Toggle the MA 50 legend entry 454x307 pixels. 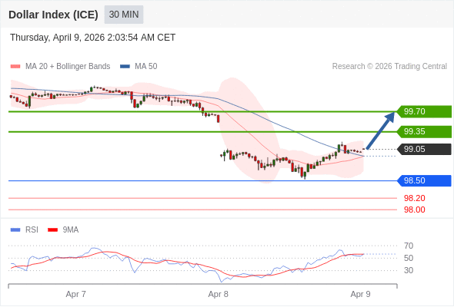click(139, 67)
